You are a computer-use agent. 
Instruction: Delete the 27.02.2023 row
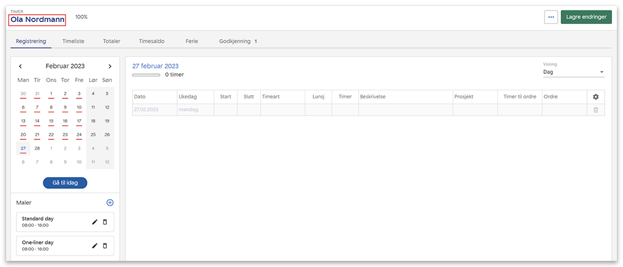coord(596,109)
